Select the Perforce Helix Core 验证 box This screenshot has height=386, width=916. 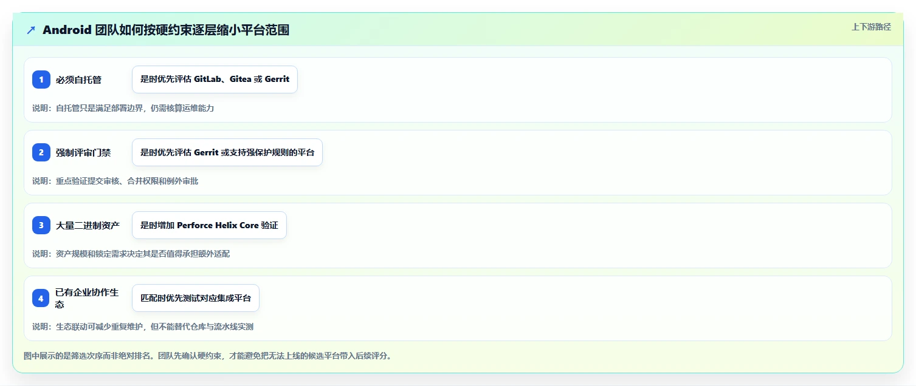coord(209,225)
